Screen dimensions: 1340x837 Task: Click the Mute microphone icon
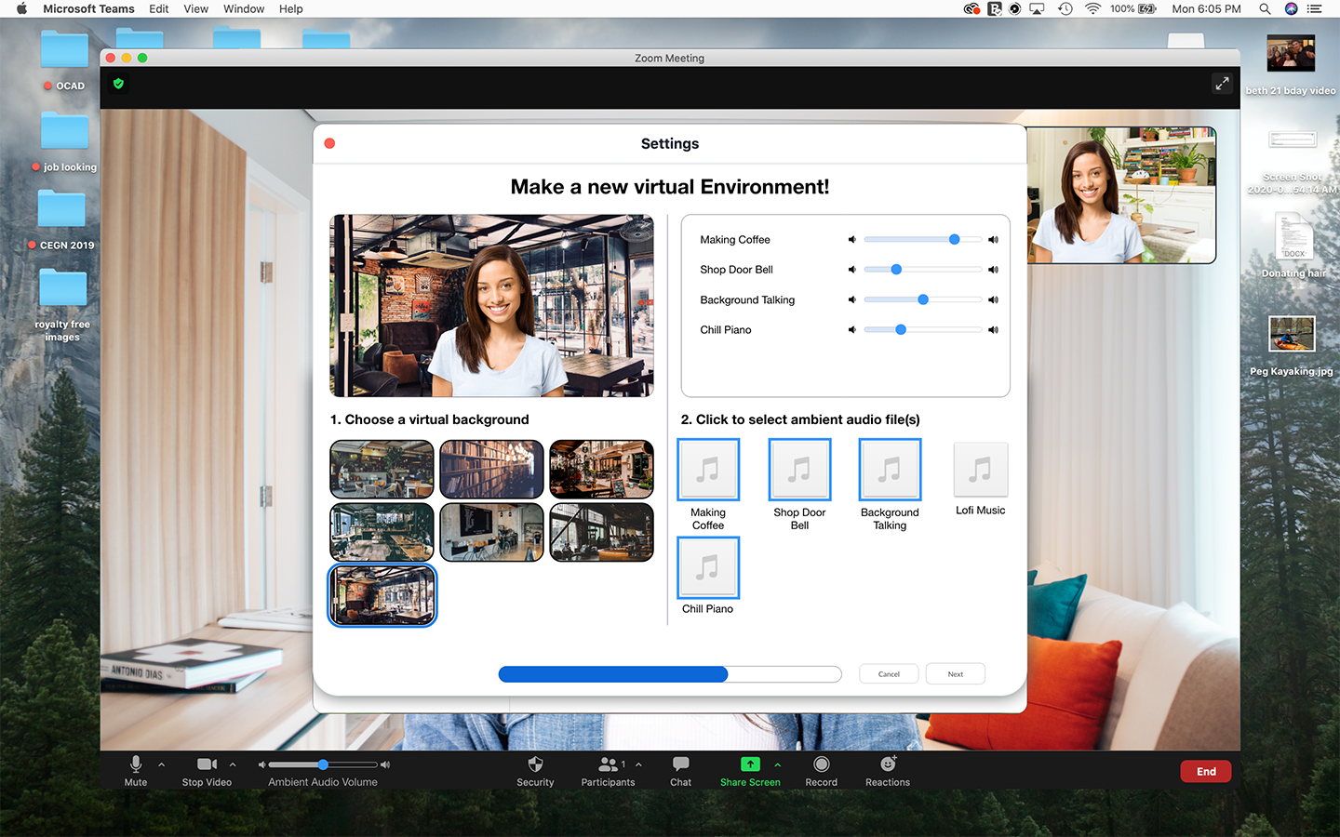click(x=136, y=764)
